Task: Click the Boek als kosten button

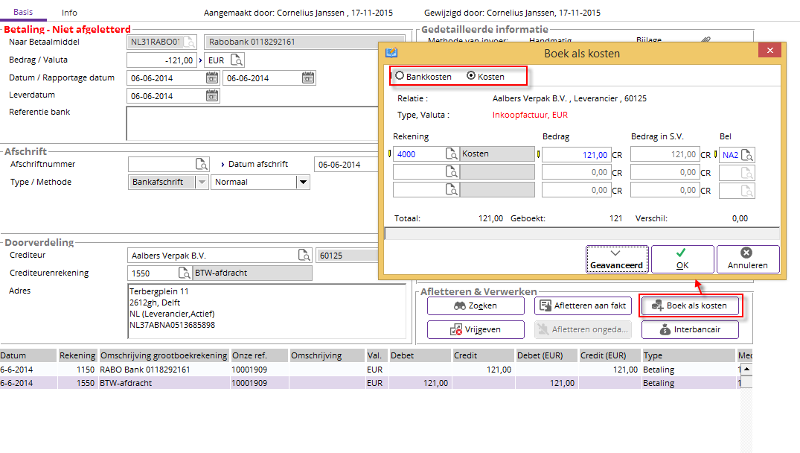Action: [692, 305]
